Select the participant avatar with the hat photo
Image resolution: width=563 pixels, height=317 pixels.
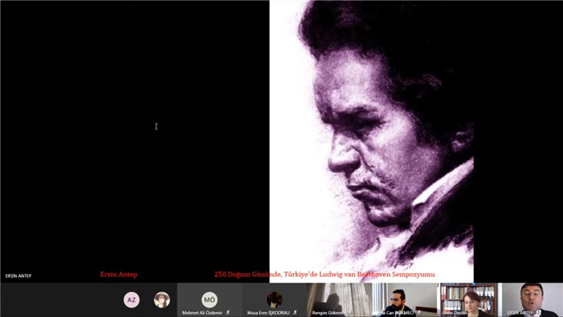point(162,300)
